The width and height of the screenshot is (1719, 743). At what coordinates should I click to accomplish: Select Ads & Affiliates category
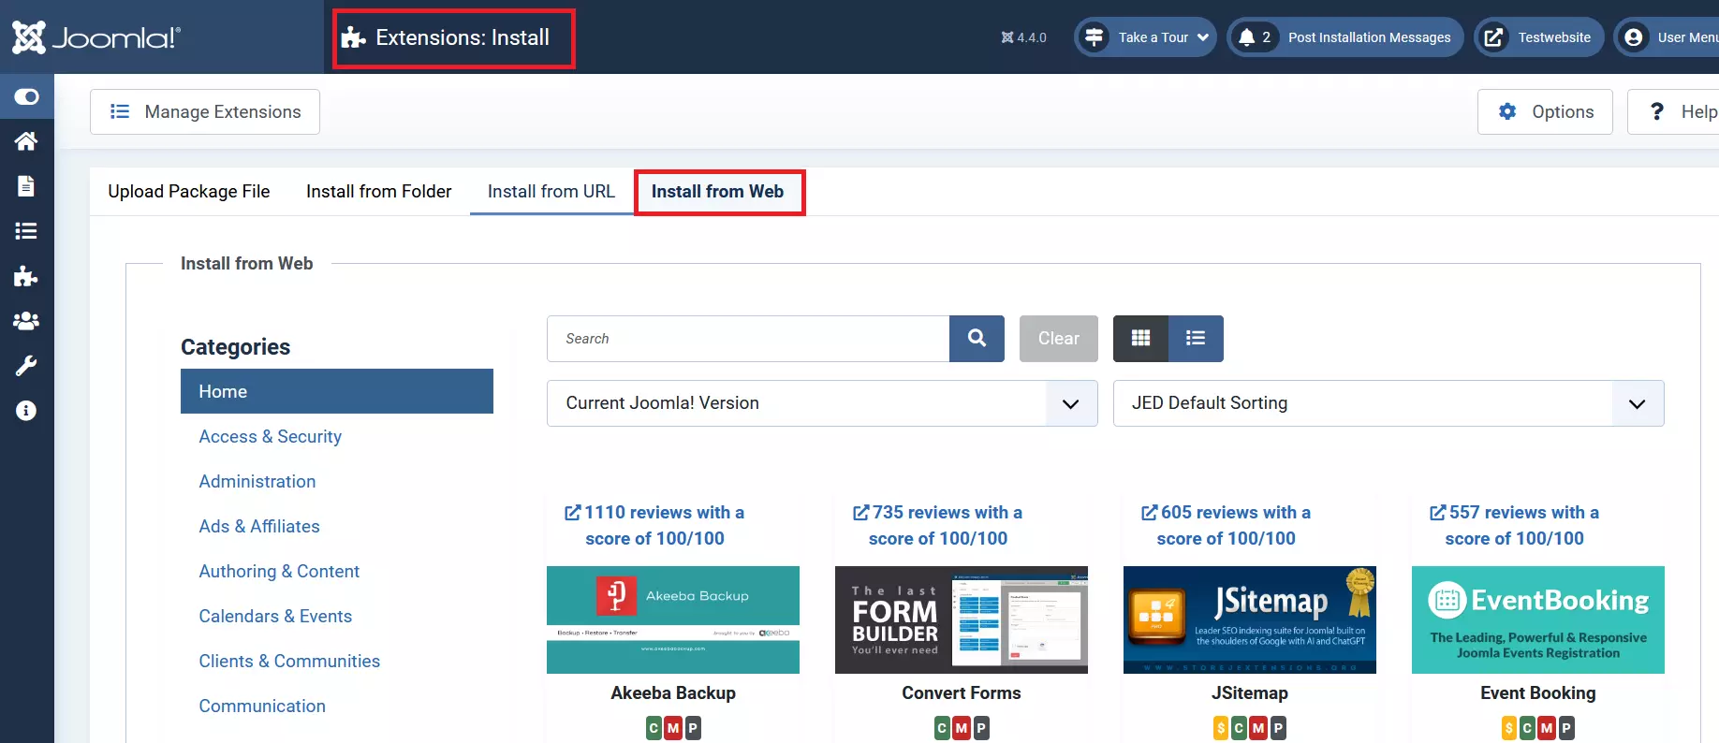(x=259, y=527)
